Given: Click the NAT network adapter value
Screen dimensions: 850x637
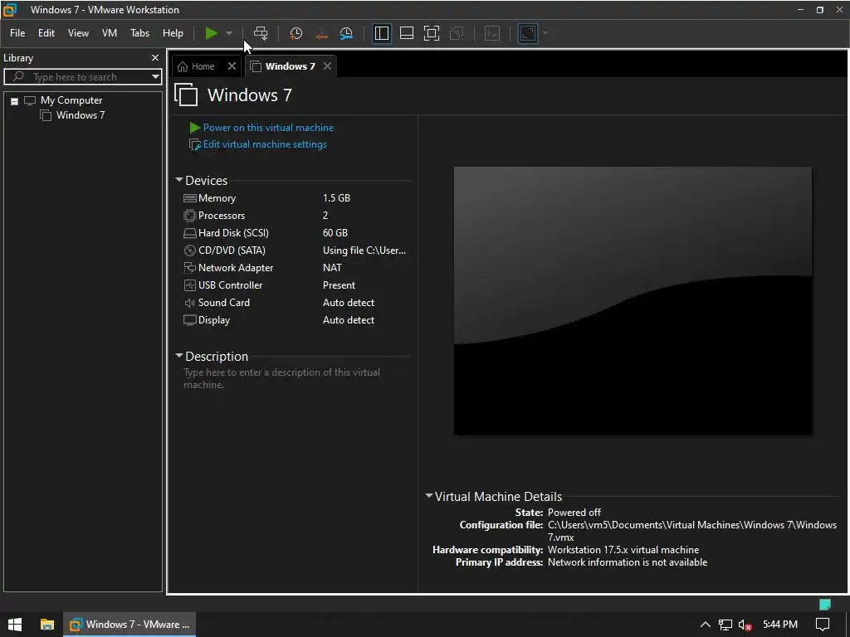Looking at the screenshot, I should tap(332, 268).
